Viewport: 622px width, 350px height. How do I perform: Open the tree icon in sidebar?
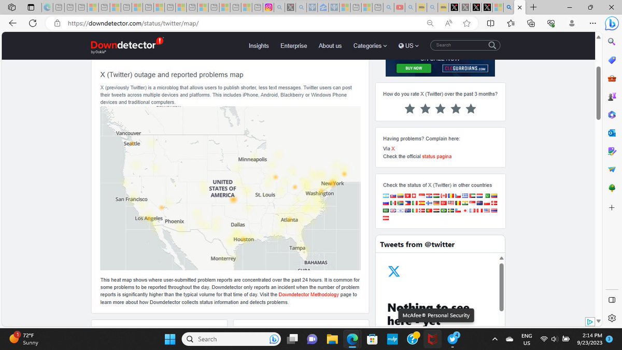coord(612,187)
